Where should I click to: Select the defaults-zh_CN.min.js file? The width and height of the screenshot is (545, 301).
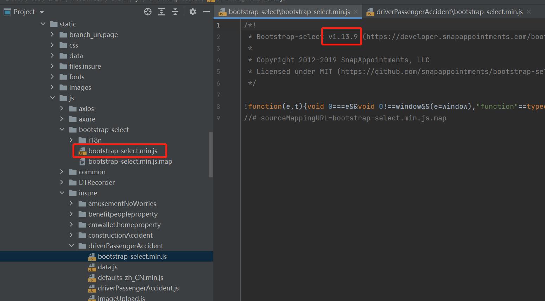click(x=130, y=277)
